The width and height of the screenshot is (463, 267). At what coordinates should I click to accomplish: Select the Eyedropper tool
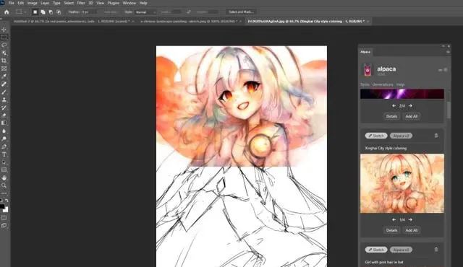[x=4, y=76]
